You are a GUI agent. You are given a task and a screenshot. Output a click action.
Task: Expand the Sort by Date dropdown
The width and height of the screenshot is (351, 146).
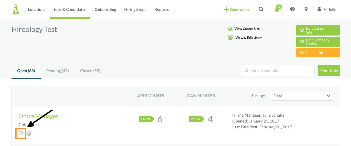click(x=302, y=96)
